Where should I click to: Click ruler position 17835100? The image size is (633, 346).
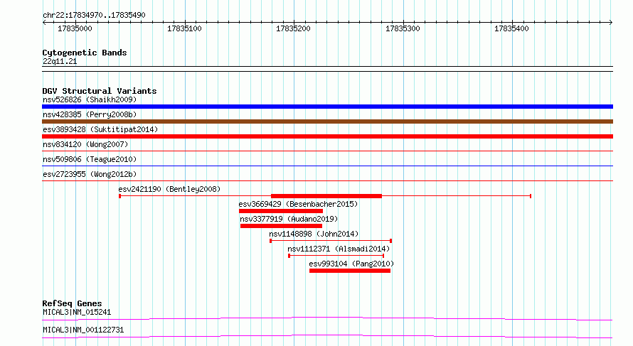(x=184, y=28)
